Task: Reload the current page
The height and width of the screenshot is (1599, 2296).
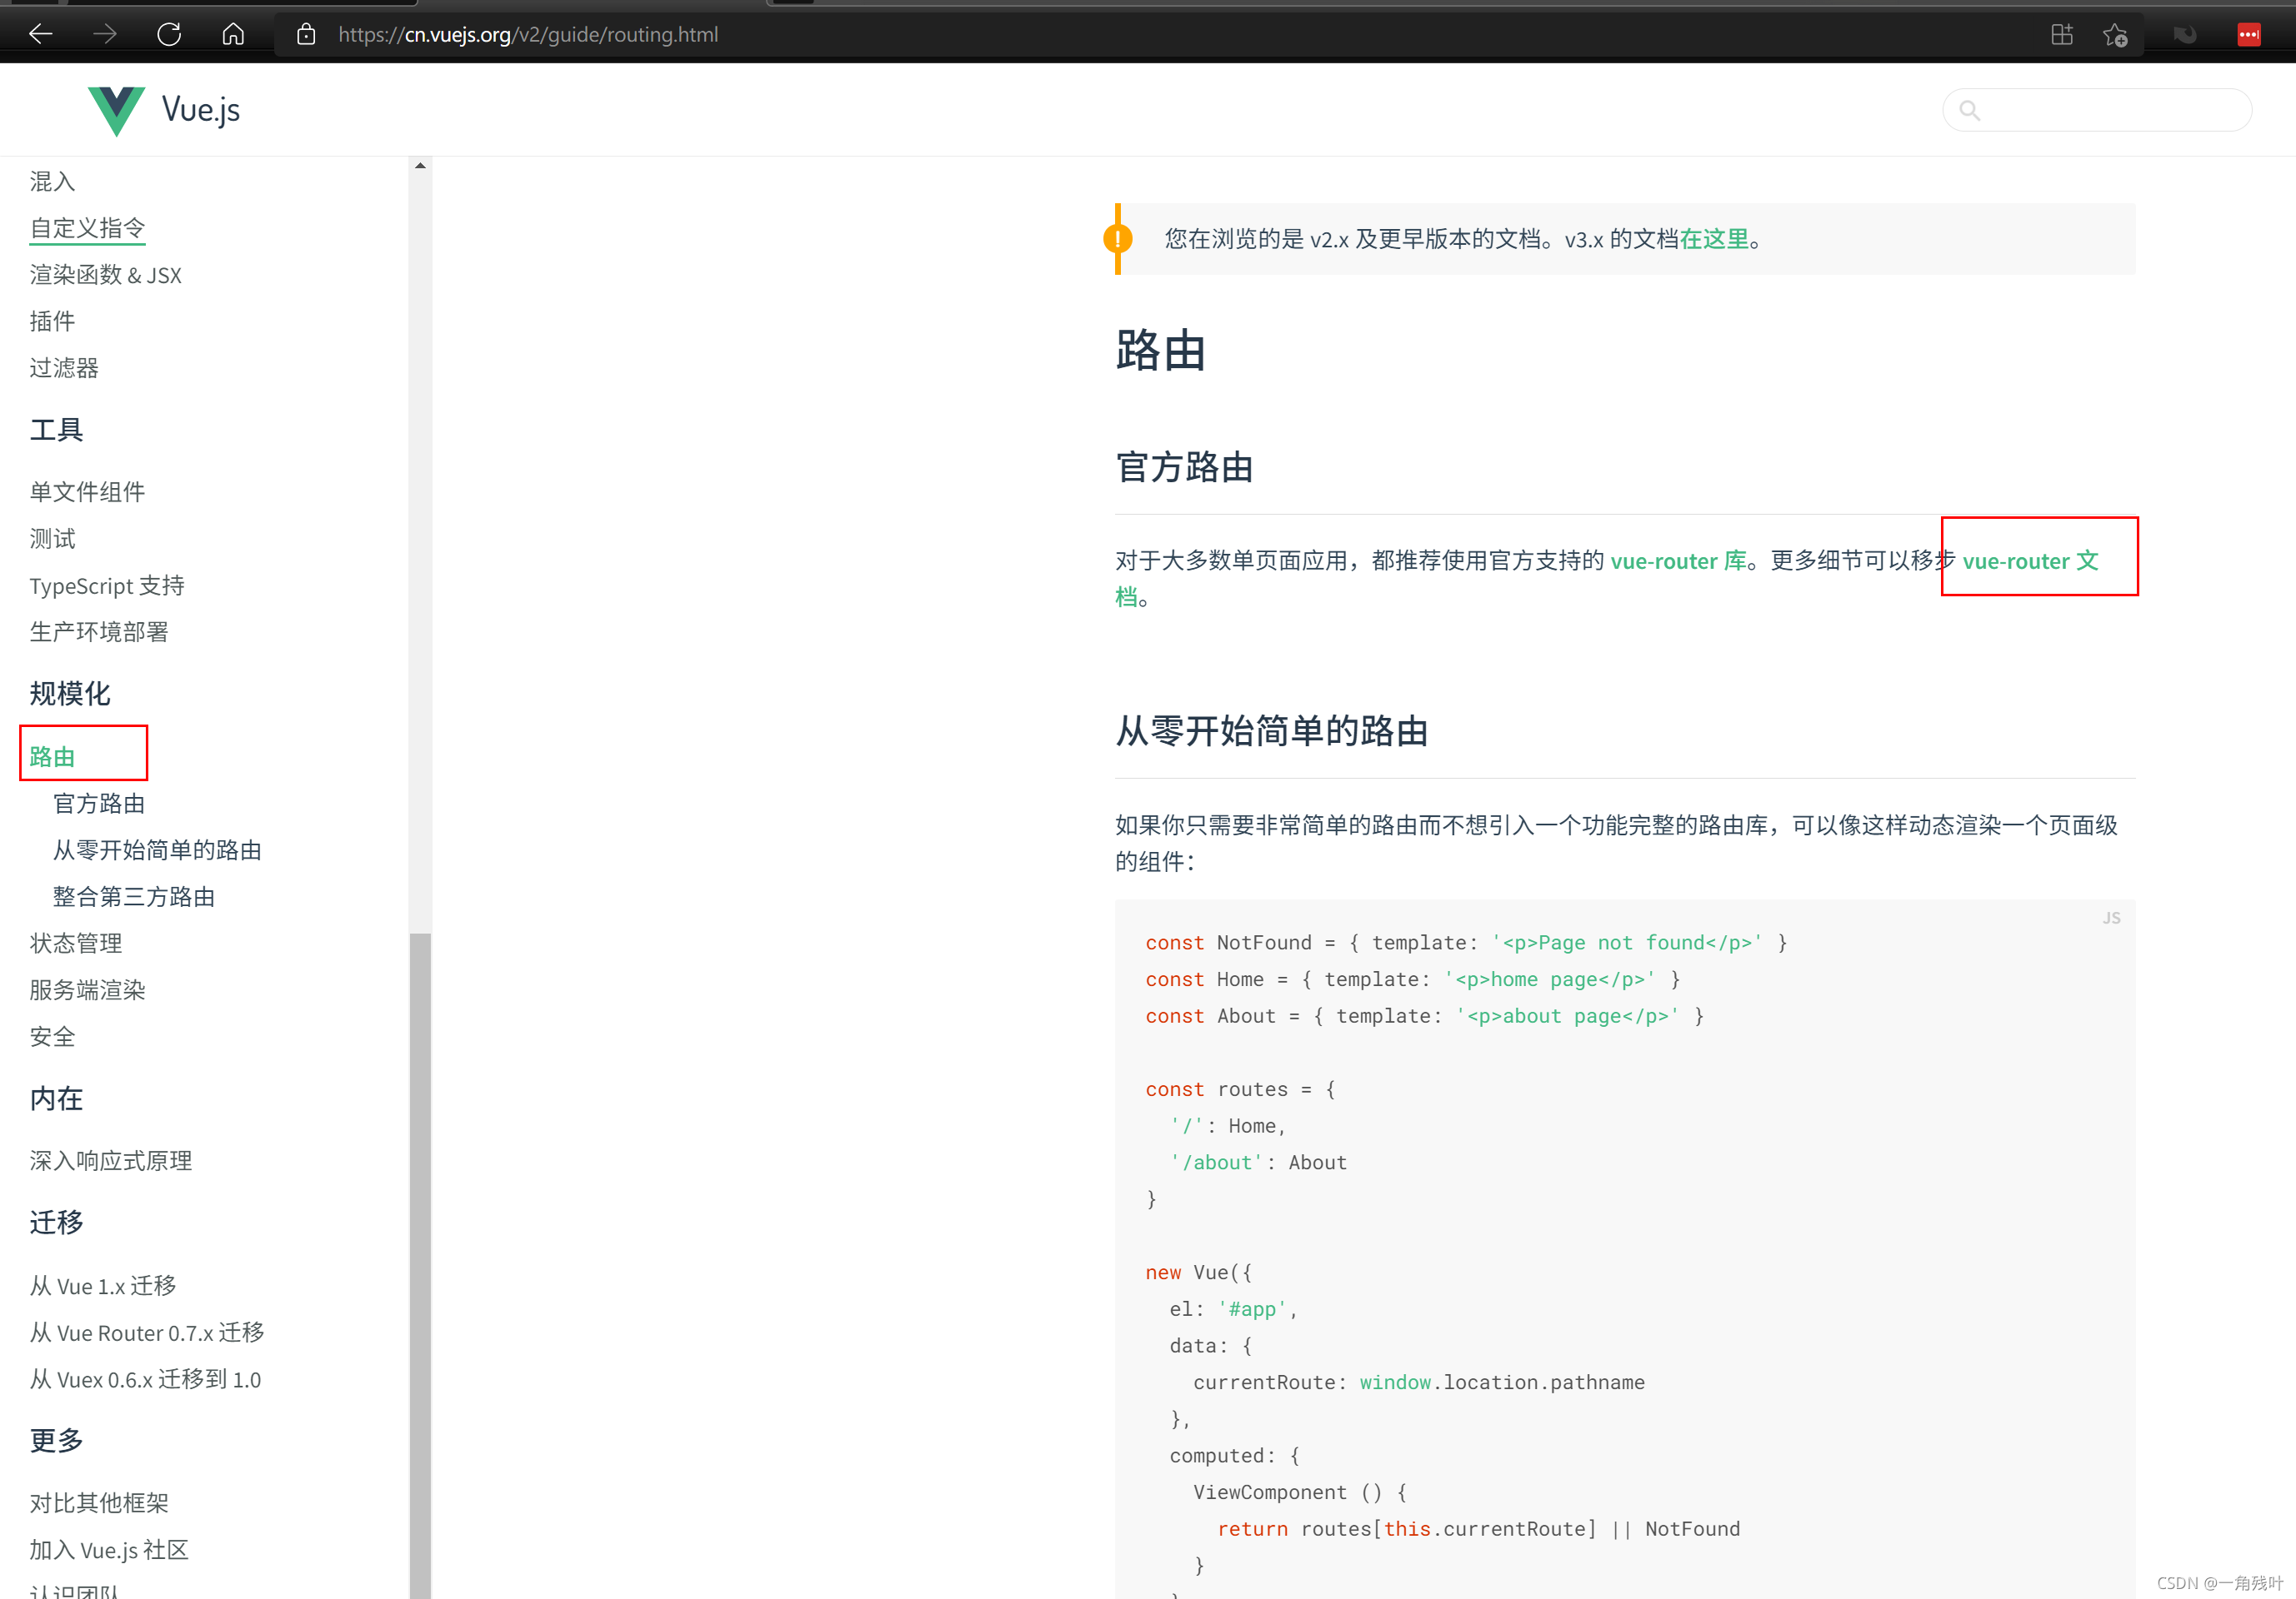Action: pyautogui.click(x=169, y=33)
